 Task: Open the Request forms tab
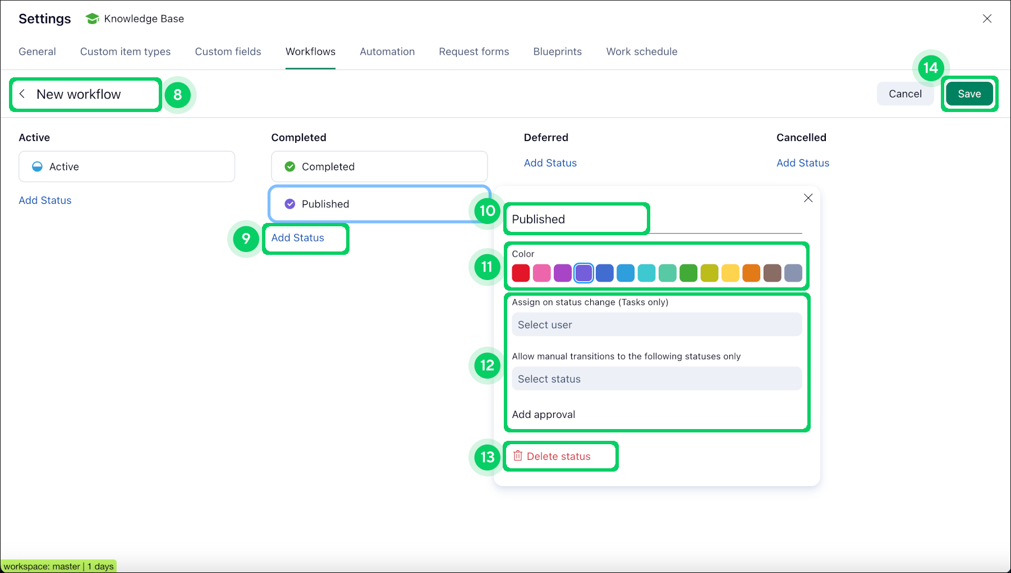[x=474, y=52]
